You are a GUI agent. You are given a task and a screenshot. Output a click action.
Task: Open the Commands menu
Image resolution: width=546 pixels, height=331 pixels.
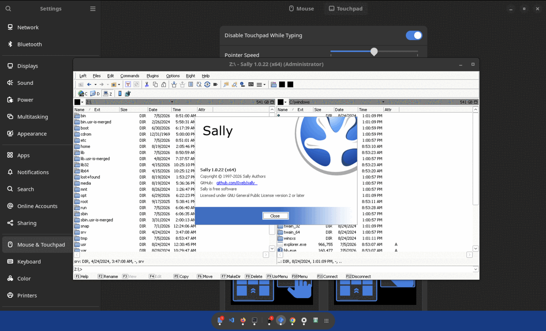[x=130, y=76]
